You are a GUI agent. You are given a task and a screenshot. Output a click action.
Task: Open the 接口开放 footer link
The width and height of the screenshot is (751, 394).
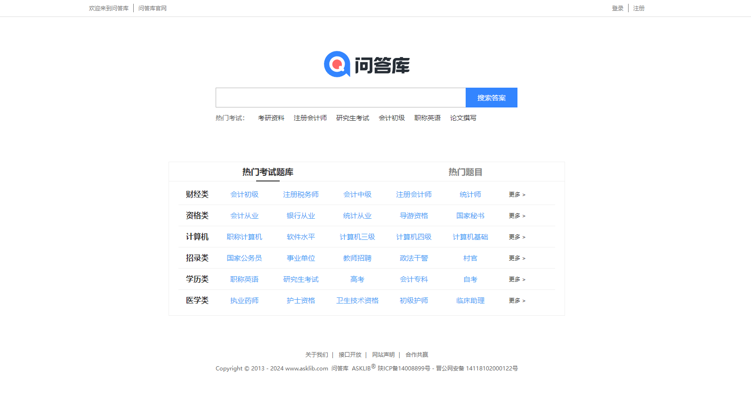pos(350,355)
